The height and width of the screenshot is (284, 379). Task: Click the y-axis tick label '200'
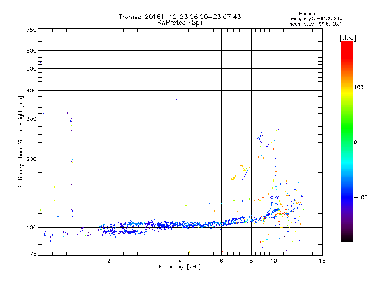(31, 159)
